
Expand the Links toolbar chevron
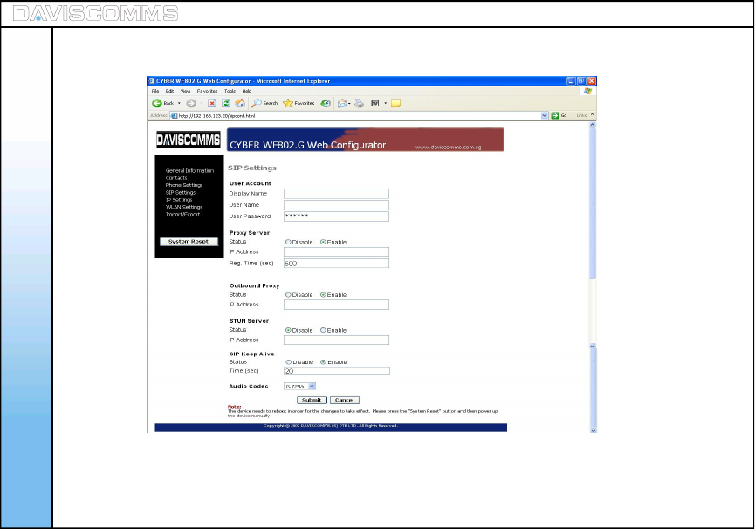(593, 114)
